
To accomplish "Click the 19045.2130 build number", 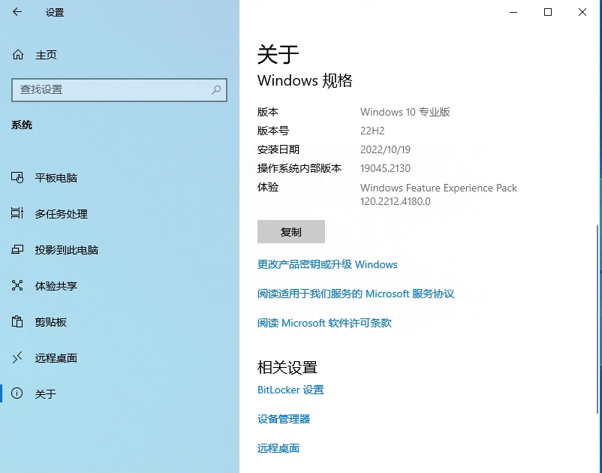I will (x=385, y=168).
